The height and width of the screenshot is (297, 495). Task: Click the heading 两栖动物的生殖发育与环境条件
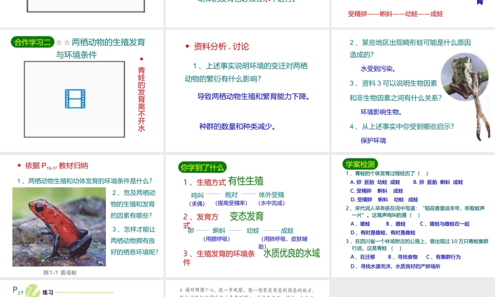(100, 49)
